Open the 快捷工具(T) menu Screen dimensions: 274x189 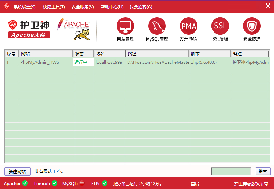(x=54, y=7)
